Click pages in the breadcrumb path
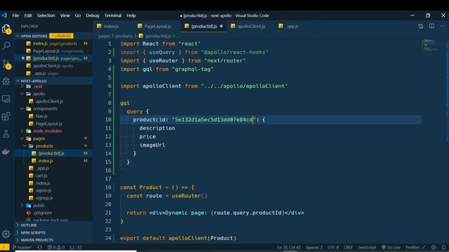 104,36
